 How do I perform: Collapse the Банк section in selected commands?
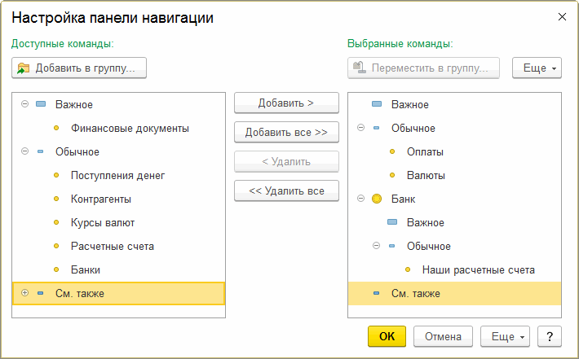point(360,199)
